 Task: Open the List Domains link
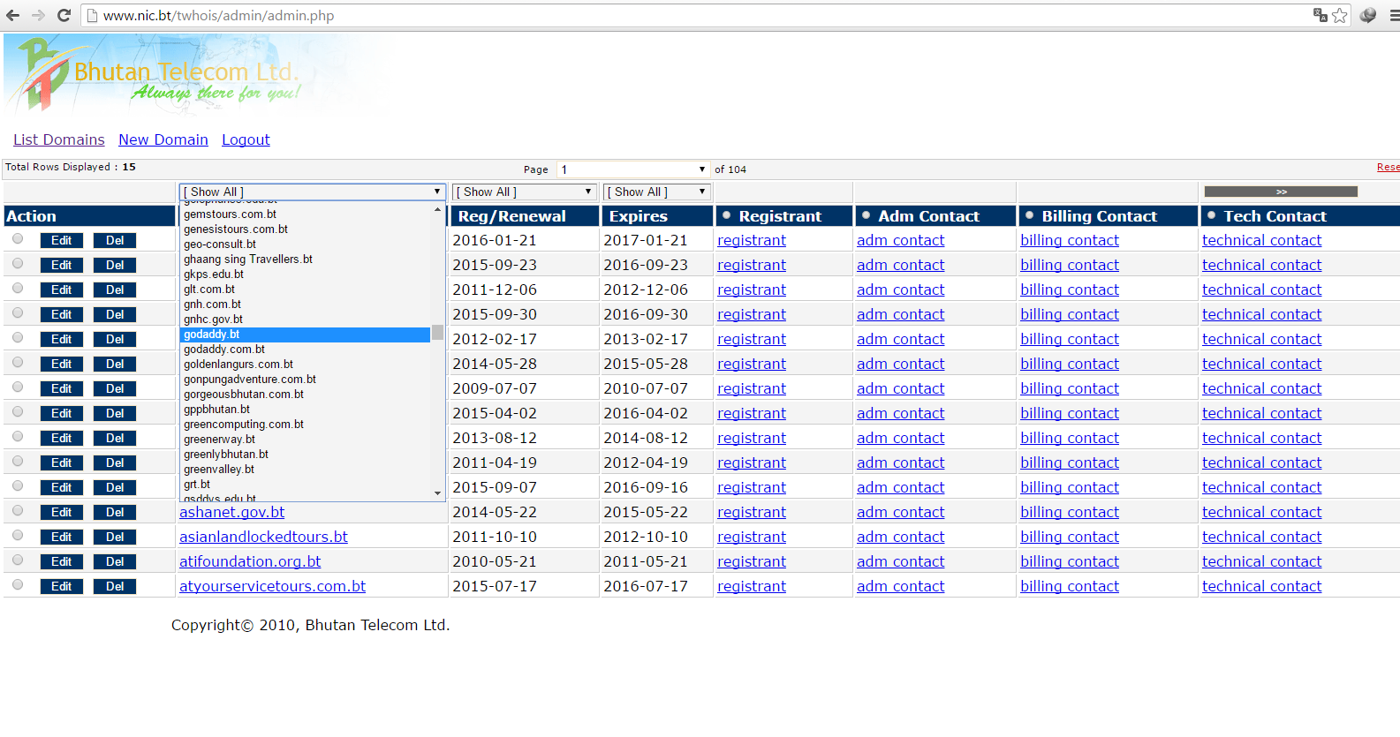click(x=58, y=139)
